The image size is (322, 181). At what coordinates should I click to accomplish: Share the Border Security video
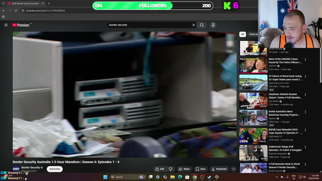point(184,169)
